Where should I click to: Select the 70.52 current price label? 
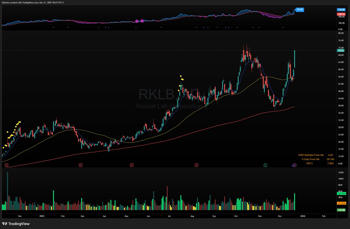pyautogui.click(x=341, y=50)
